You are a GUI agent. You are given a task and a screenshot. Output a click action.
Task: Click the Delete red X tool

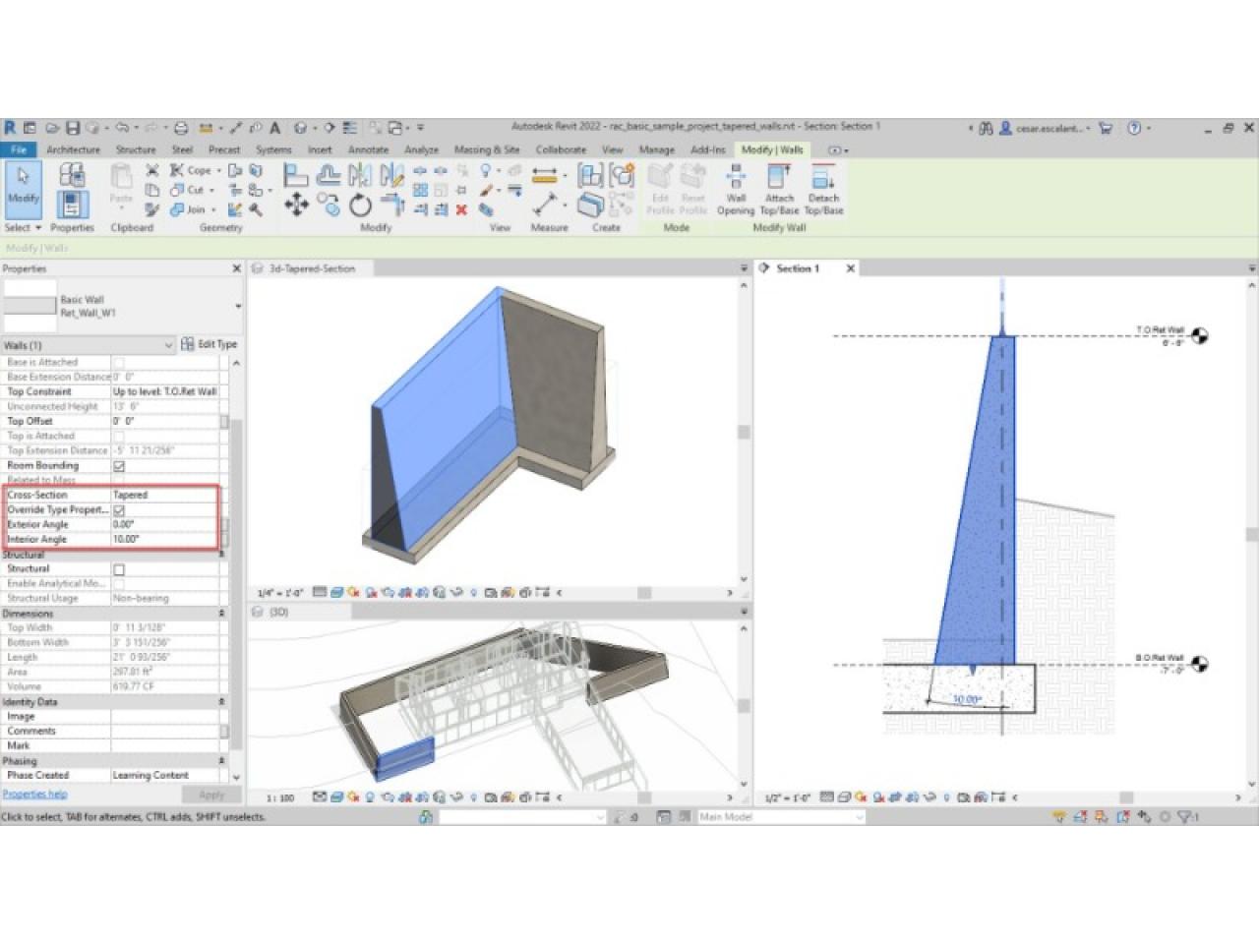(461, 209)
